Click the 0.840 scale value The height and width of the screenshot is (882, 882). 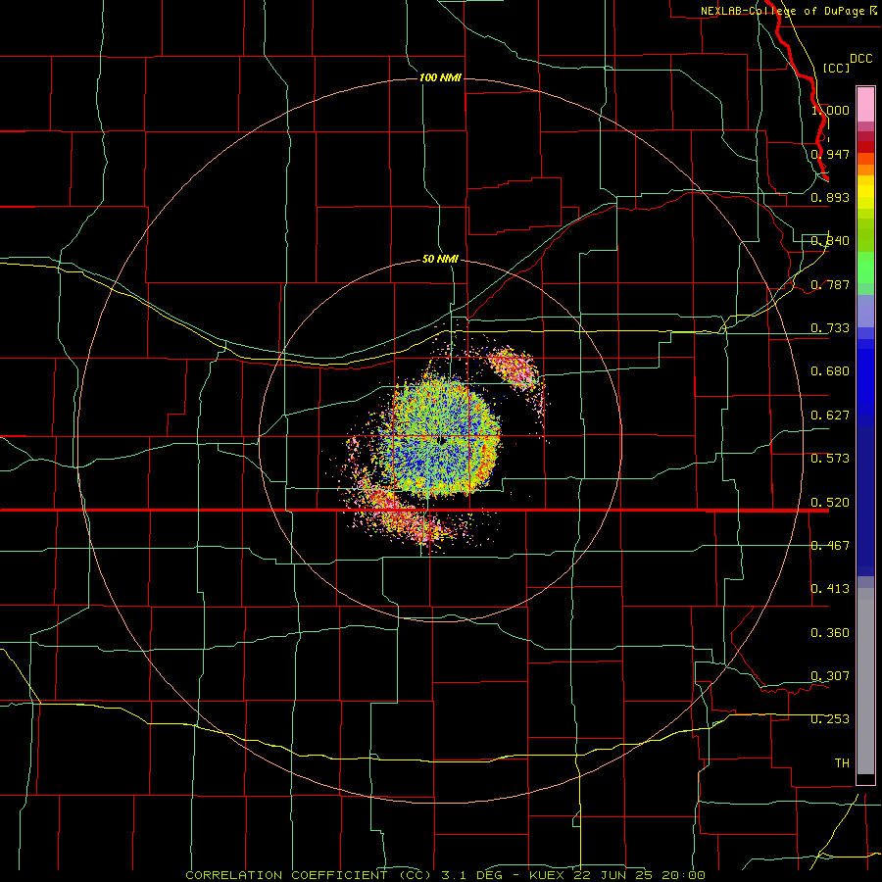(x=830, y=241)
